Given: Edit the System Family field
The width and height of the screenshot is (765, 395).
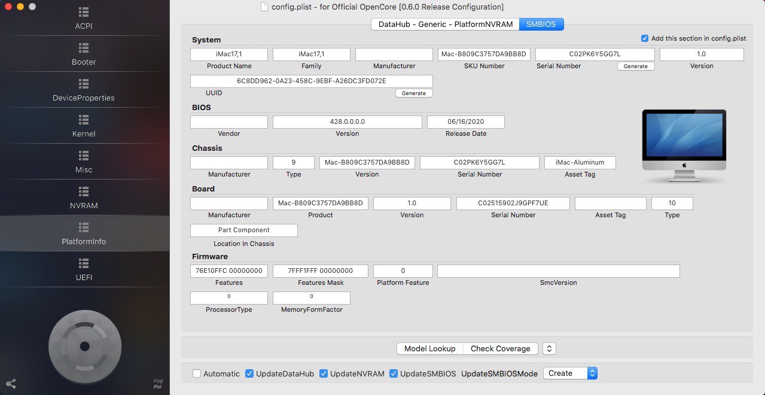Looking at the screenshot, I should [x=312, y=54].
